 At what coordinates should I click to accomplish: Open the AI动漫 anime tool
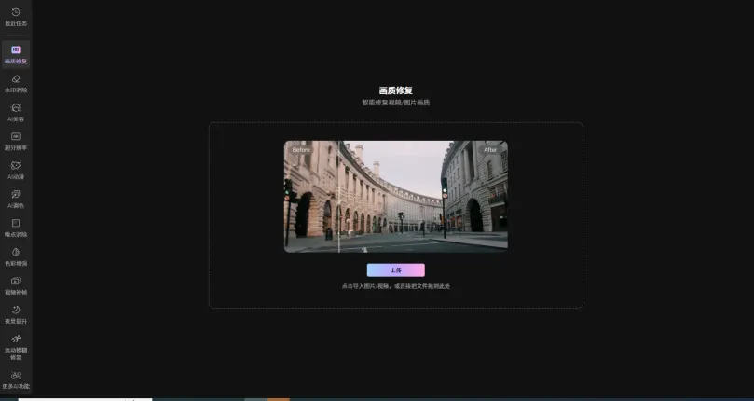click(16, 171)
